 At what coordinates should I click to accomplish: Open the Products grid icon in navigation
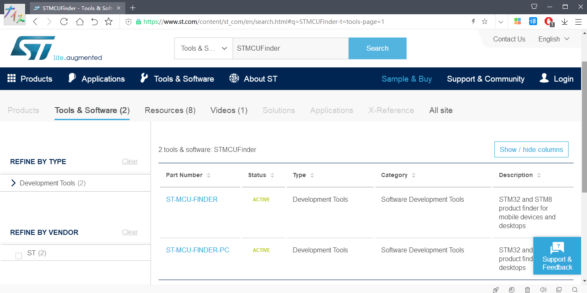click(x=11, y=78)
